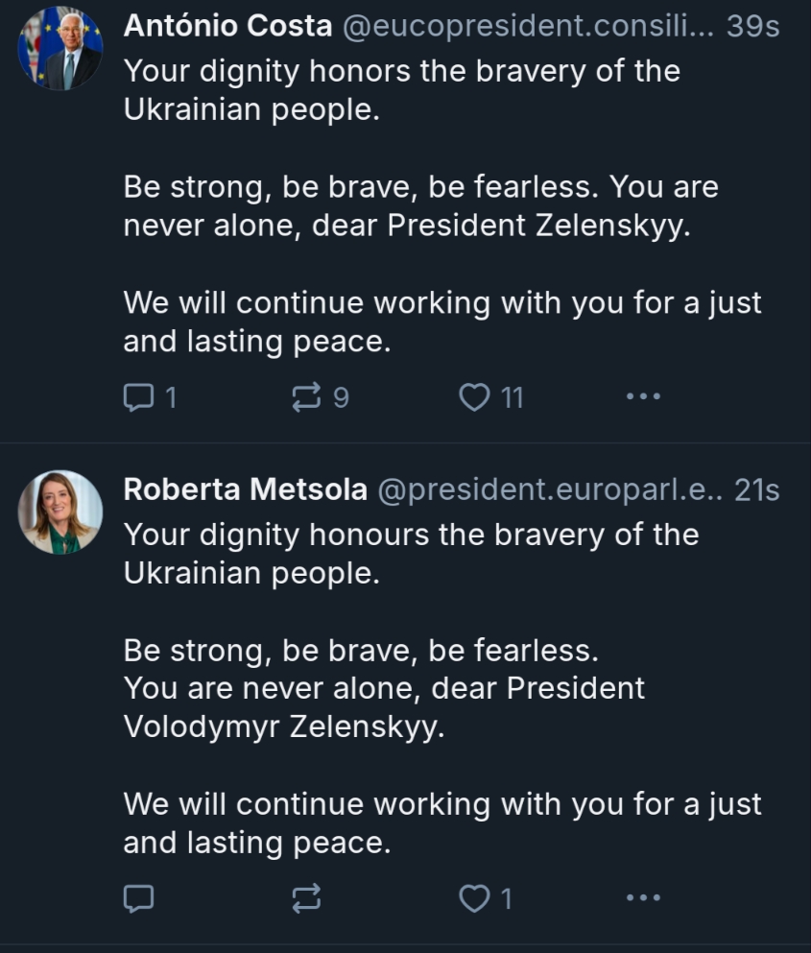811x953 pixels.
Task: Click the António Costa display name
Action: tap(227, 27)
